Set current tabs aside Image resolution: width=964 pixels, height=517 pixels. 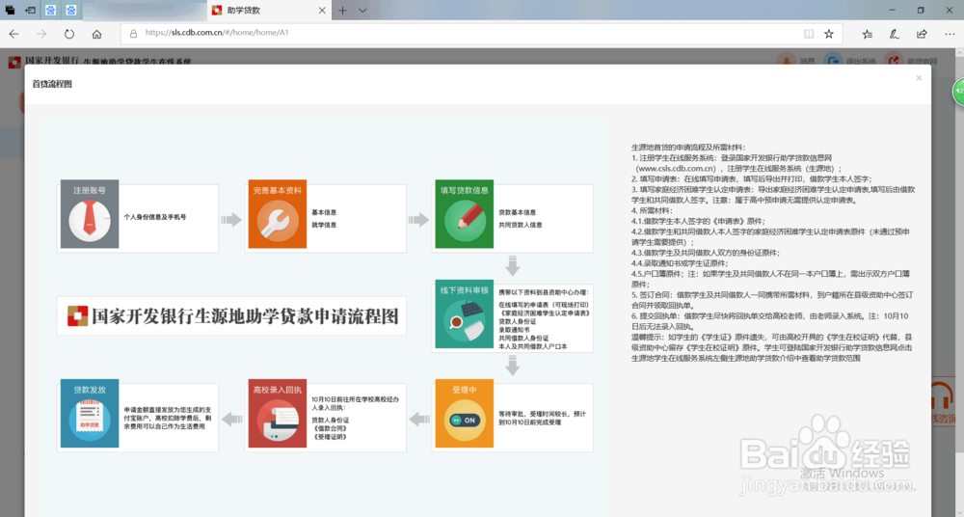[x=30, y=11]
